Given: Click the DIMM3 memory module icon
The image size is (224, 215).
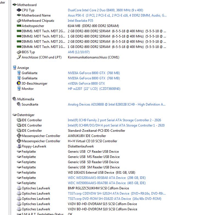Looking at the screenshot, I should tap(19, 42).
